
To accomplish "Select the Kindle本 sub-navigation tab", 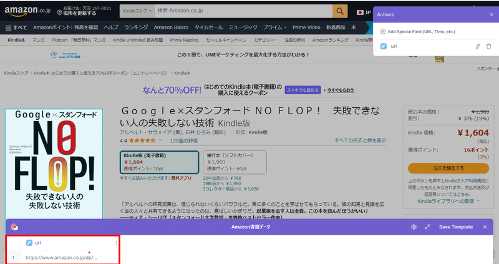I will coord(16,40).
